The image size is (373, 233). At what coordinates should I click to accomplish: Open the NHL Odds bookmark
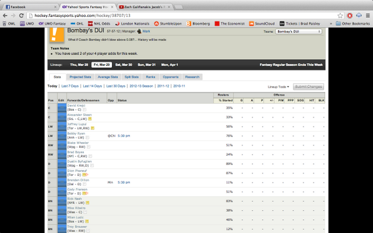[x=99, y=24]
